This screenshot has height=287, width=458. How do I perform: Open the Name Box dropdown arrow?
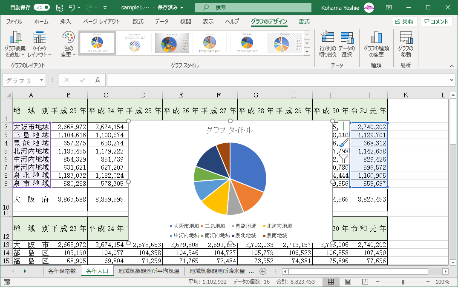(41, 80)
